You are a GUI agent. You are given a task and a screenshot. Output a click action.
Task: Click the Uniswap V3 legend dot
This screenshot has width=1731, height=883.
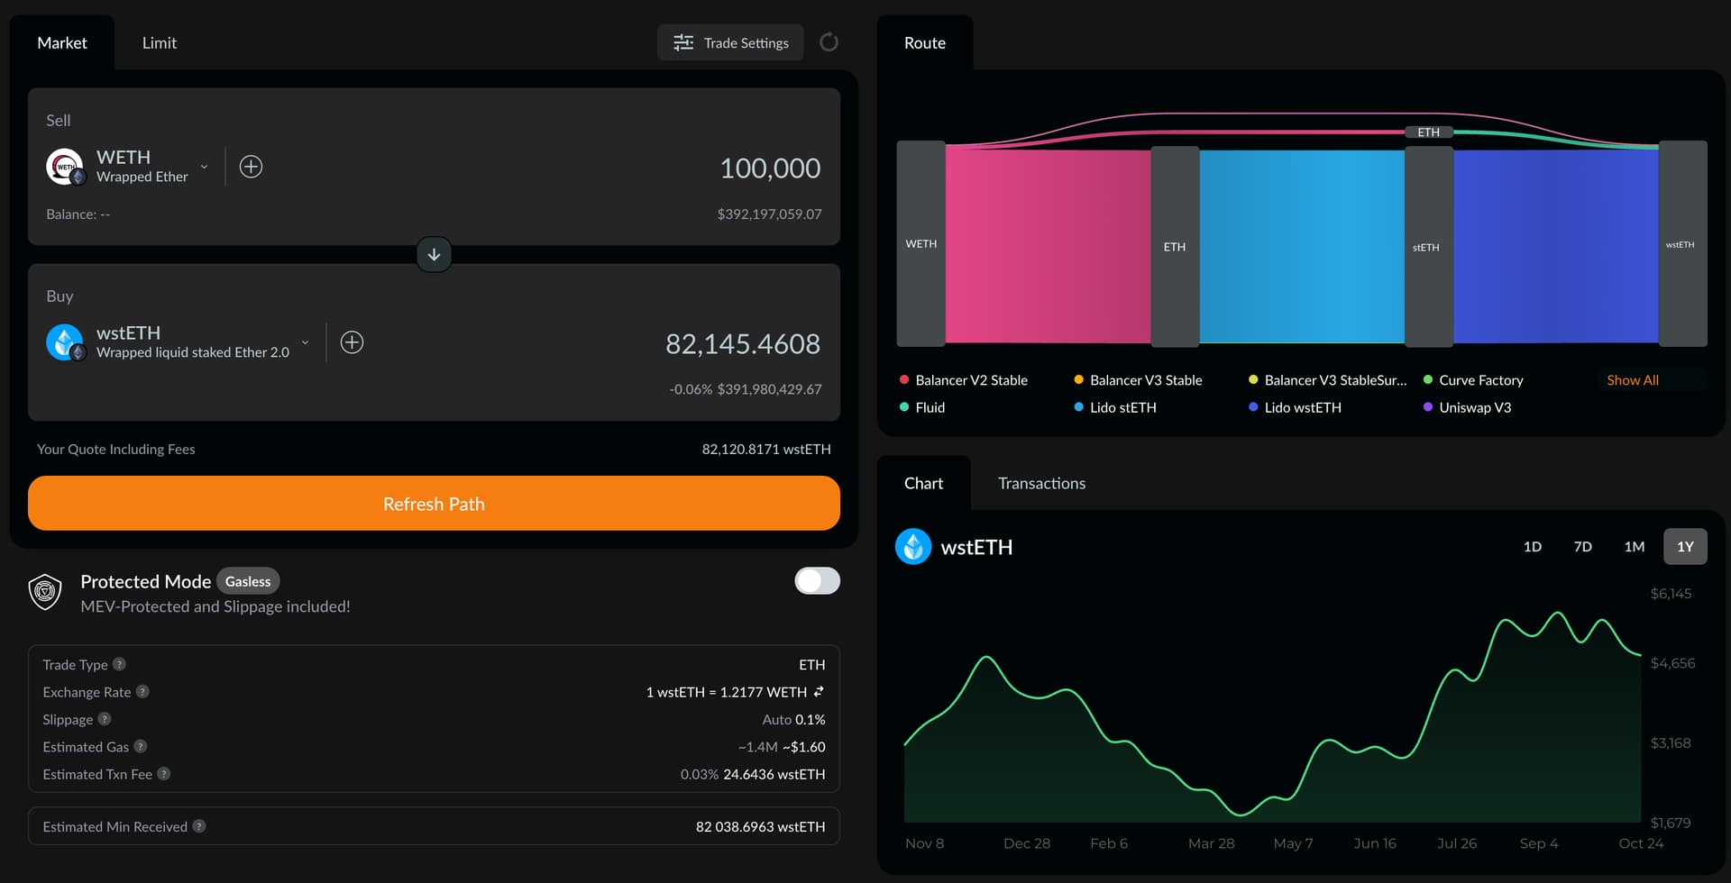tap(1428, 407)
